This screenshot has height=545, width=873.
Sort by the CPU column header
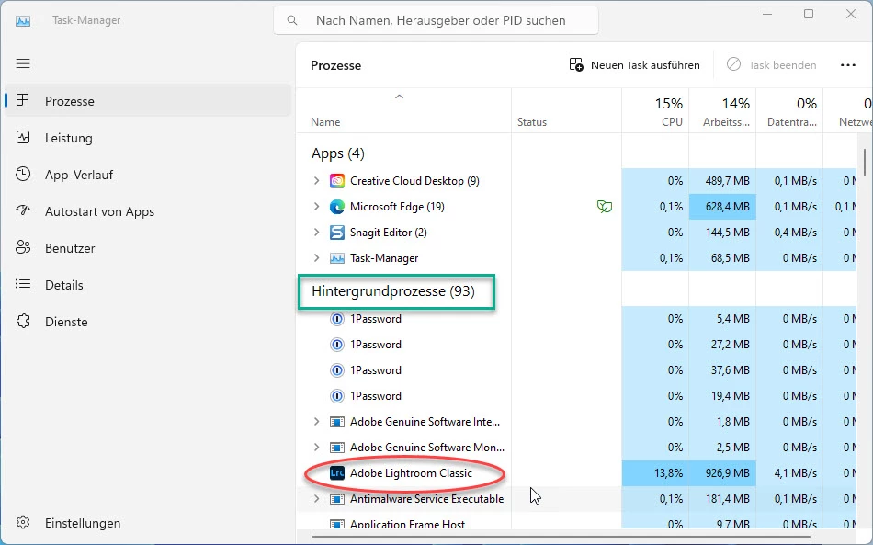[655, 111]
